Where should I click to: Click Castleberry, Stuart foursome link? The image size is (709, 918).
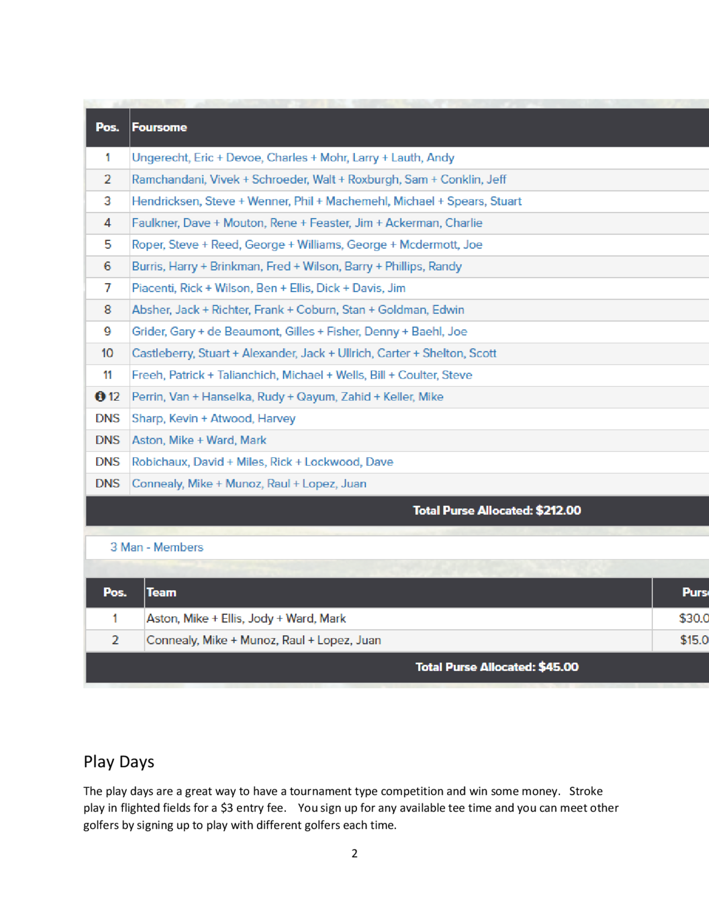click(314, 353)
